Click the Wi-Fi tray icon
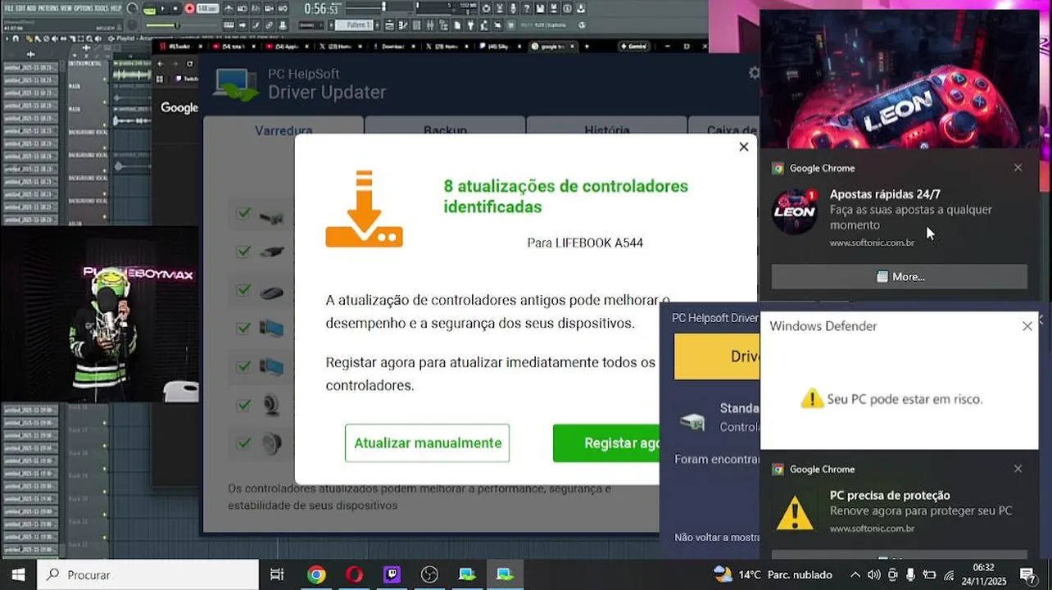Screen dimensions: 1052x590 [949, 575]
